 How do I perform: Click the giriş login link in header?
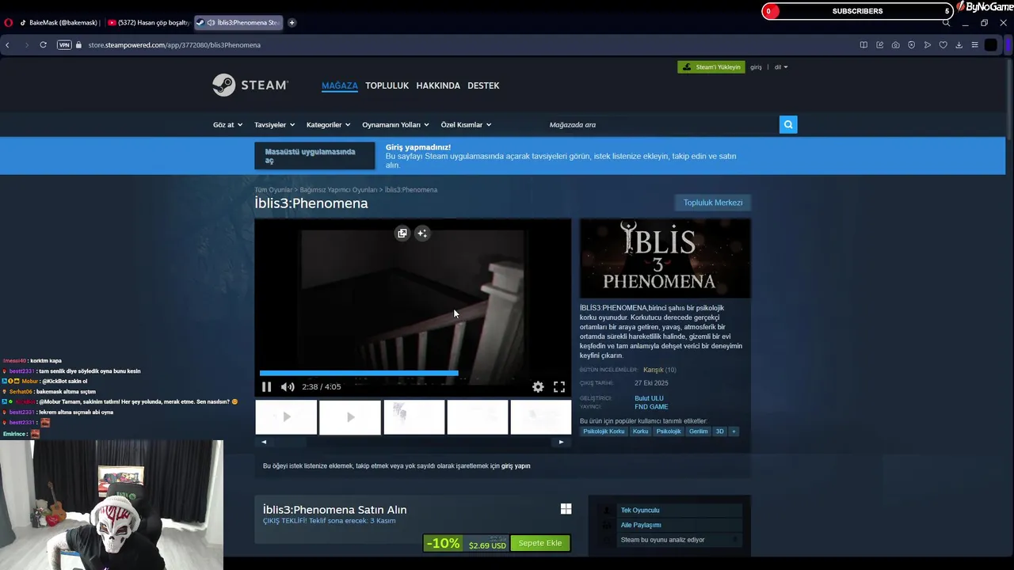pos(756,67)
